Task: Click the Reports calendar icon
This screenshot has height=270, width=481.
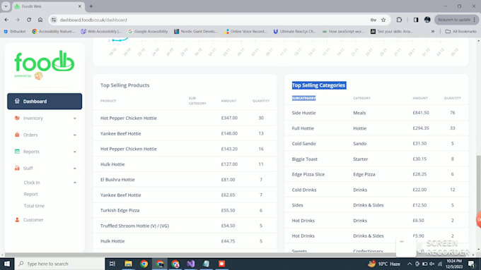Action: tap(17, 152)
